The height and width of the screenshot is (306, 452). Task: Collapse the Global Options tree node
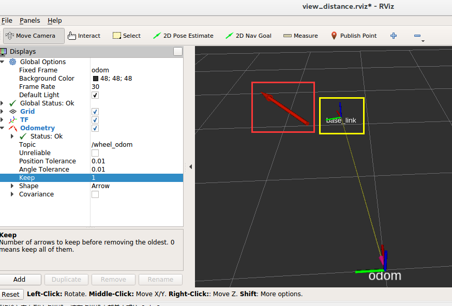coord(2,62)
